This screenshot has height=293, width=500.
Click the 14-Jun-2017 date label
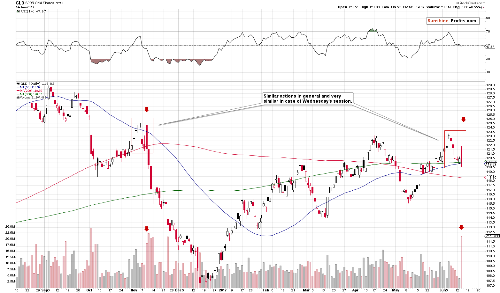24,7
